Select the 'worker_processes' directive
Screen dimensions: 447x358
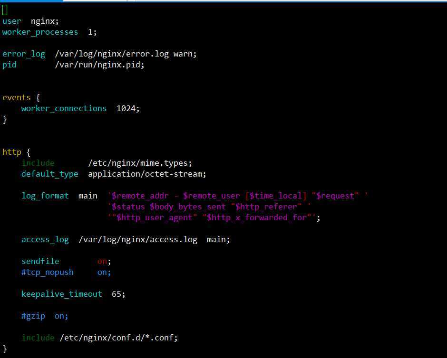40,32
